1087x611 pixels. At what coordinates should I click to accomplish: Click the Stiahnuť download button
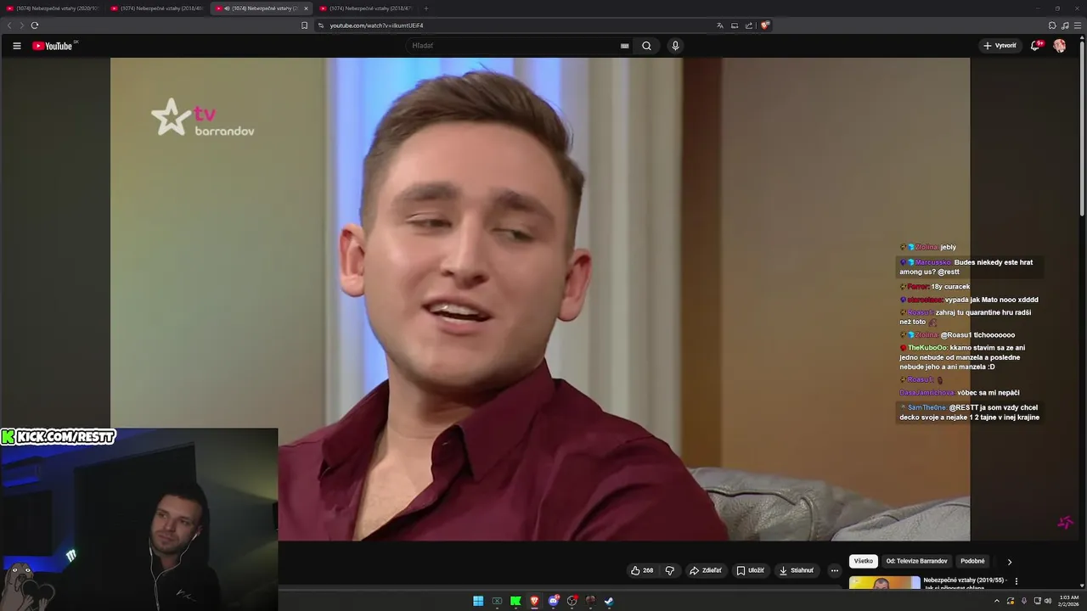pyautogui.click(x=797, y=570)
